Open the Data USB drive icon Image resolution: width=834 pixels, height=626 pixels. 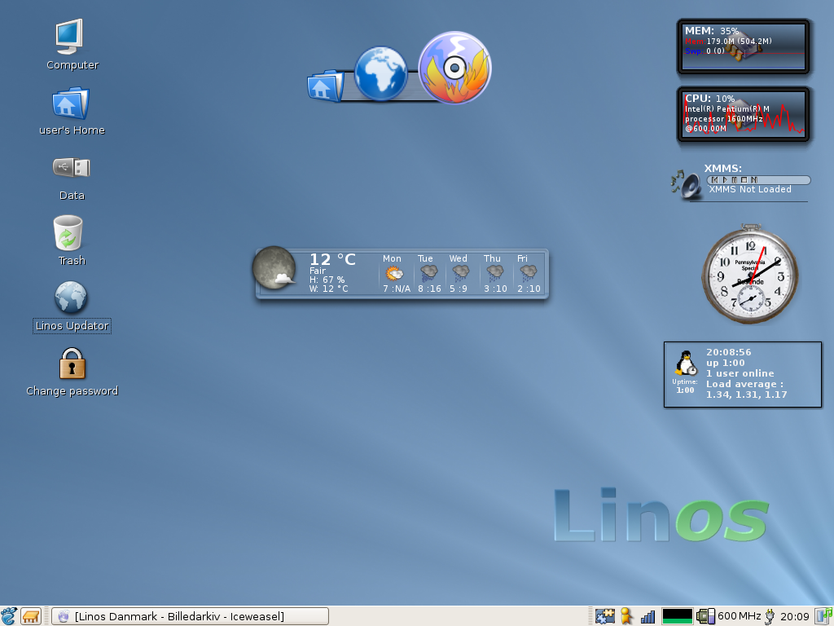click(71, 168)
